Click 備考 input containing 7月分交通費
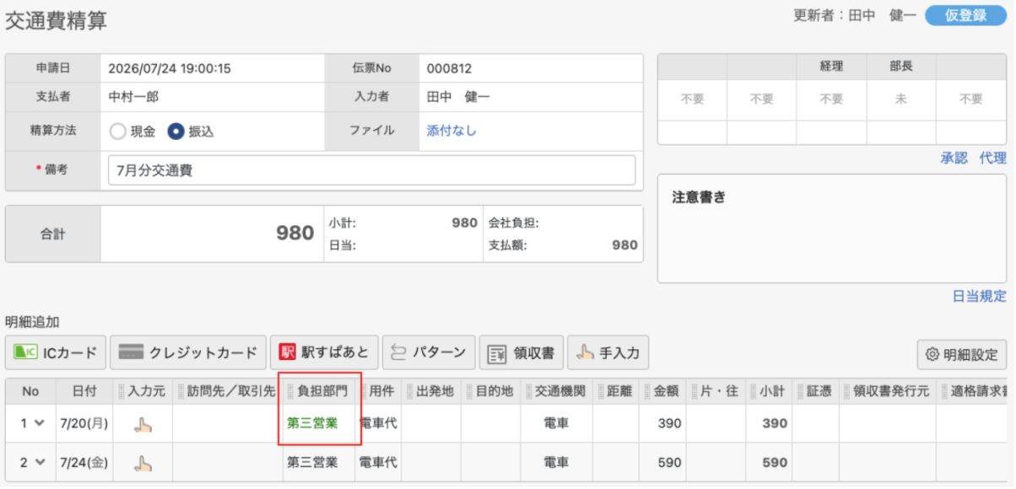 point(372,170)
